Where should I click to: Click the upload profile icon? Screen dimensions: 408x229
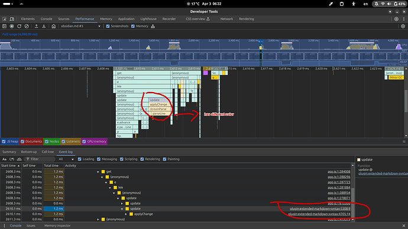pos(37,26)
